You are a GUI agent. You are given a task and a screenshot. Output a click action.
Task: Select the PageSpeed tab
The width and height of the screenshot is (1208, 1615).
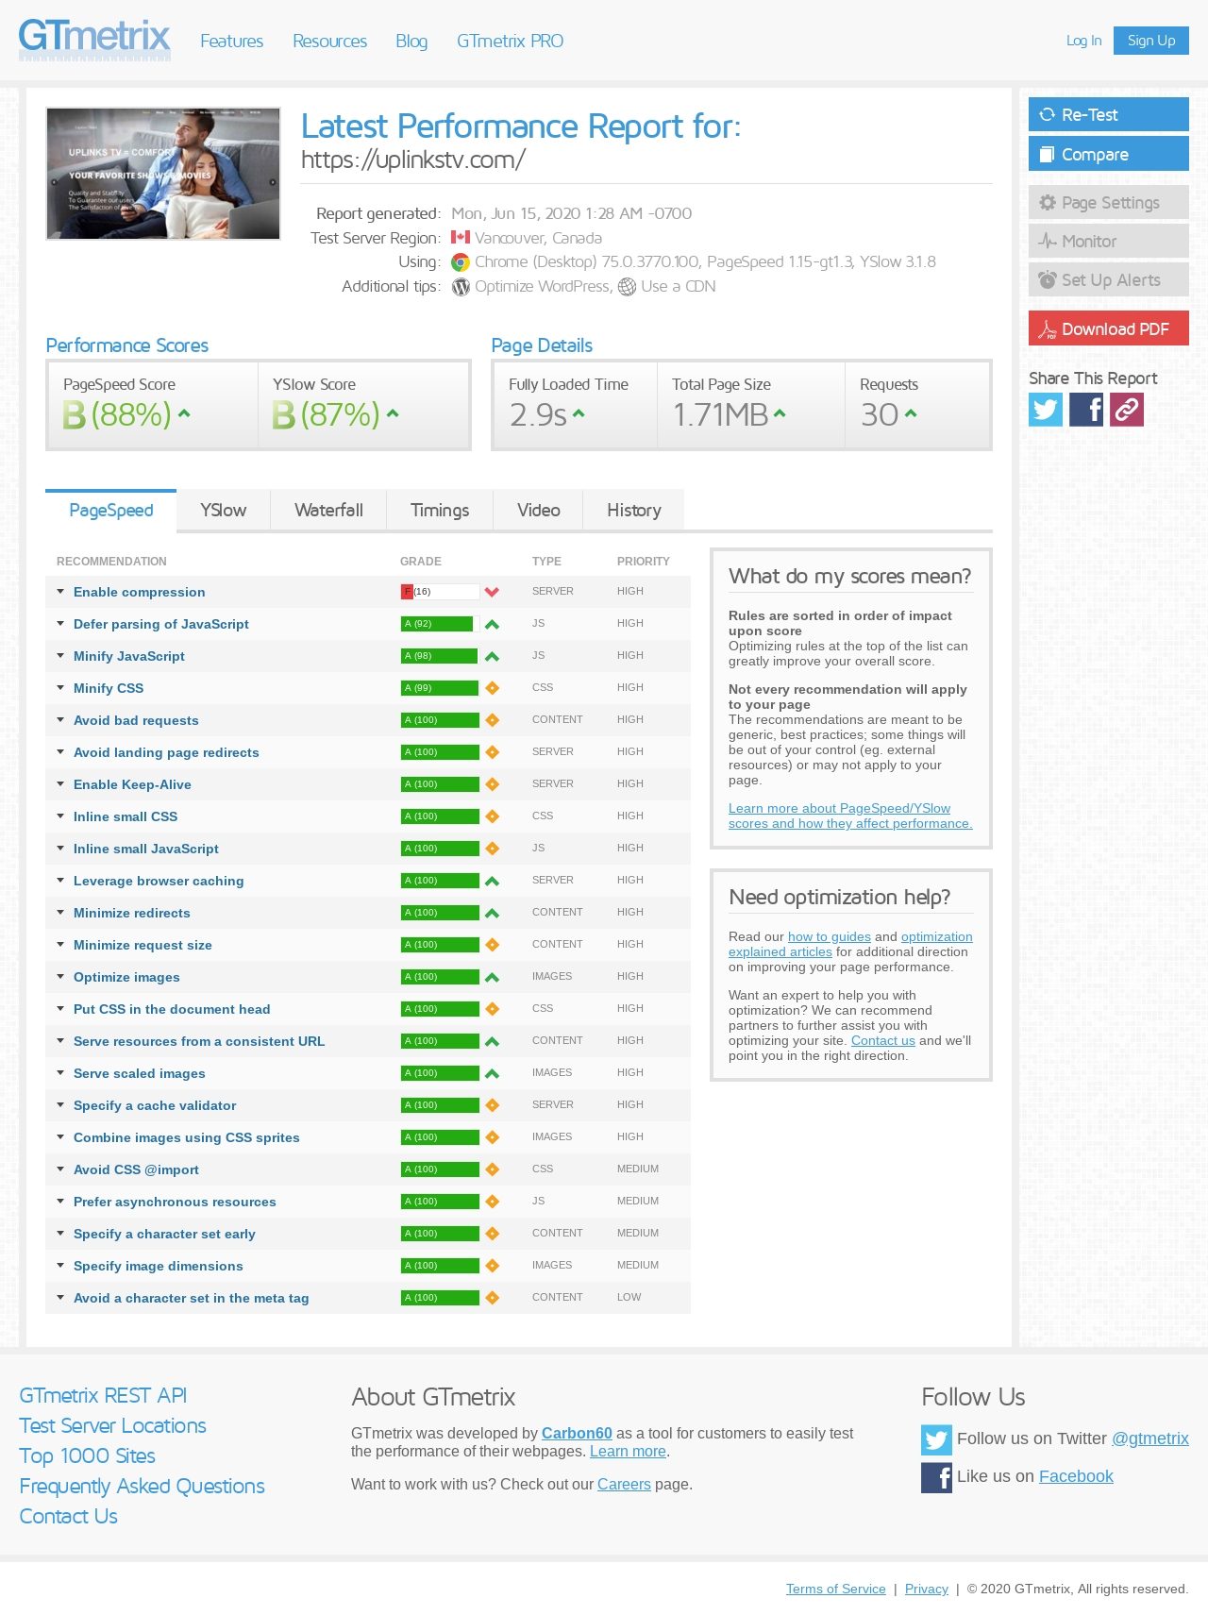point(111,511)
